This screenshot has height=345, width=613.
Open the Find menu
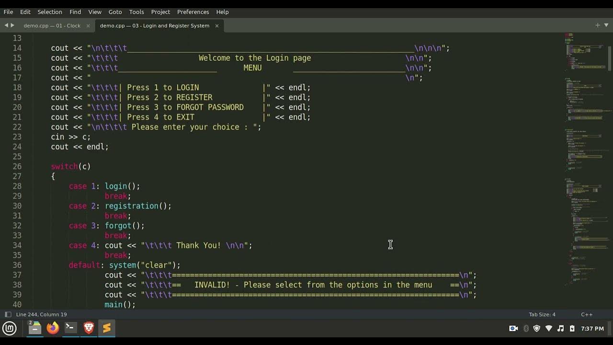click(x=75, y=11)
